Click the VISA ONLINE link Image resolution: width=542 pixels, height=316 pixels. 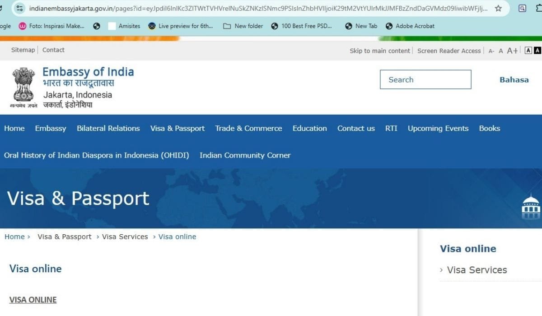point(33,299)
